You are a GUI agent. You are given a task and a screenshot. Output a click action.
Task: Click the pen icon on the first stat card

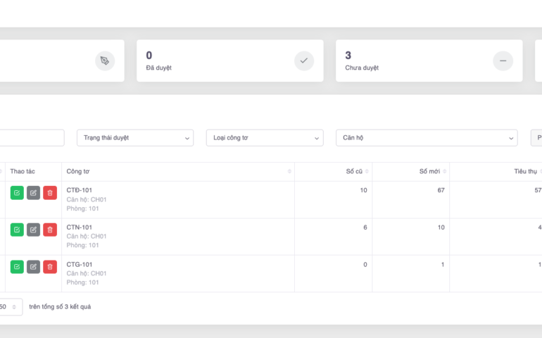point(105,61)
